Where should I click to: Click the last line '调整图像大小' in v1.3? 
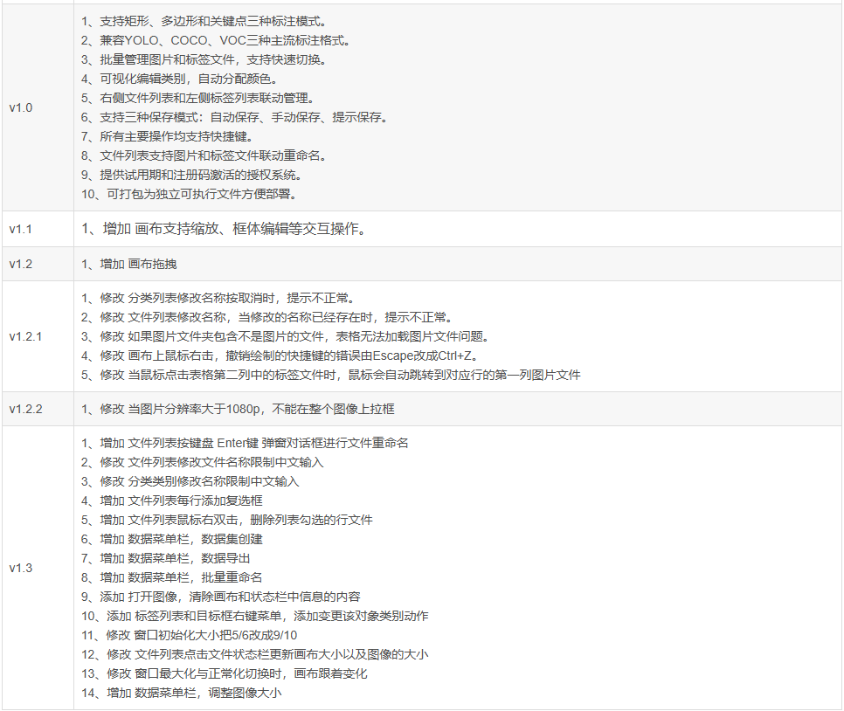click(x=181, y=693)
